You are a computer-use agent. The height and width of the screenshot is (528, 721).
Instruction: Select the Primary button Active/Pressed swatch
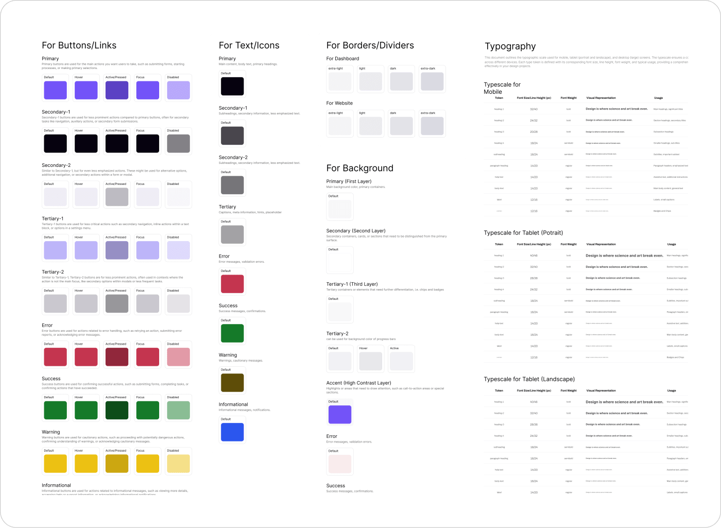(117, 90)
